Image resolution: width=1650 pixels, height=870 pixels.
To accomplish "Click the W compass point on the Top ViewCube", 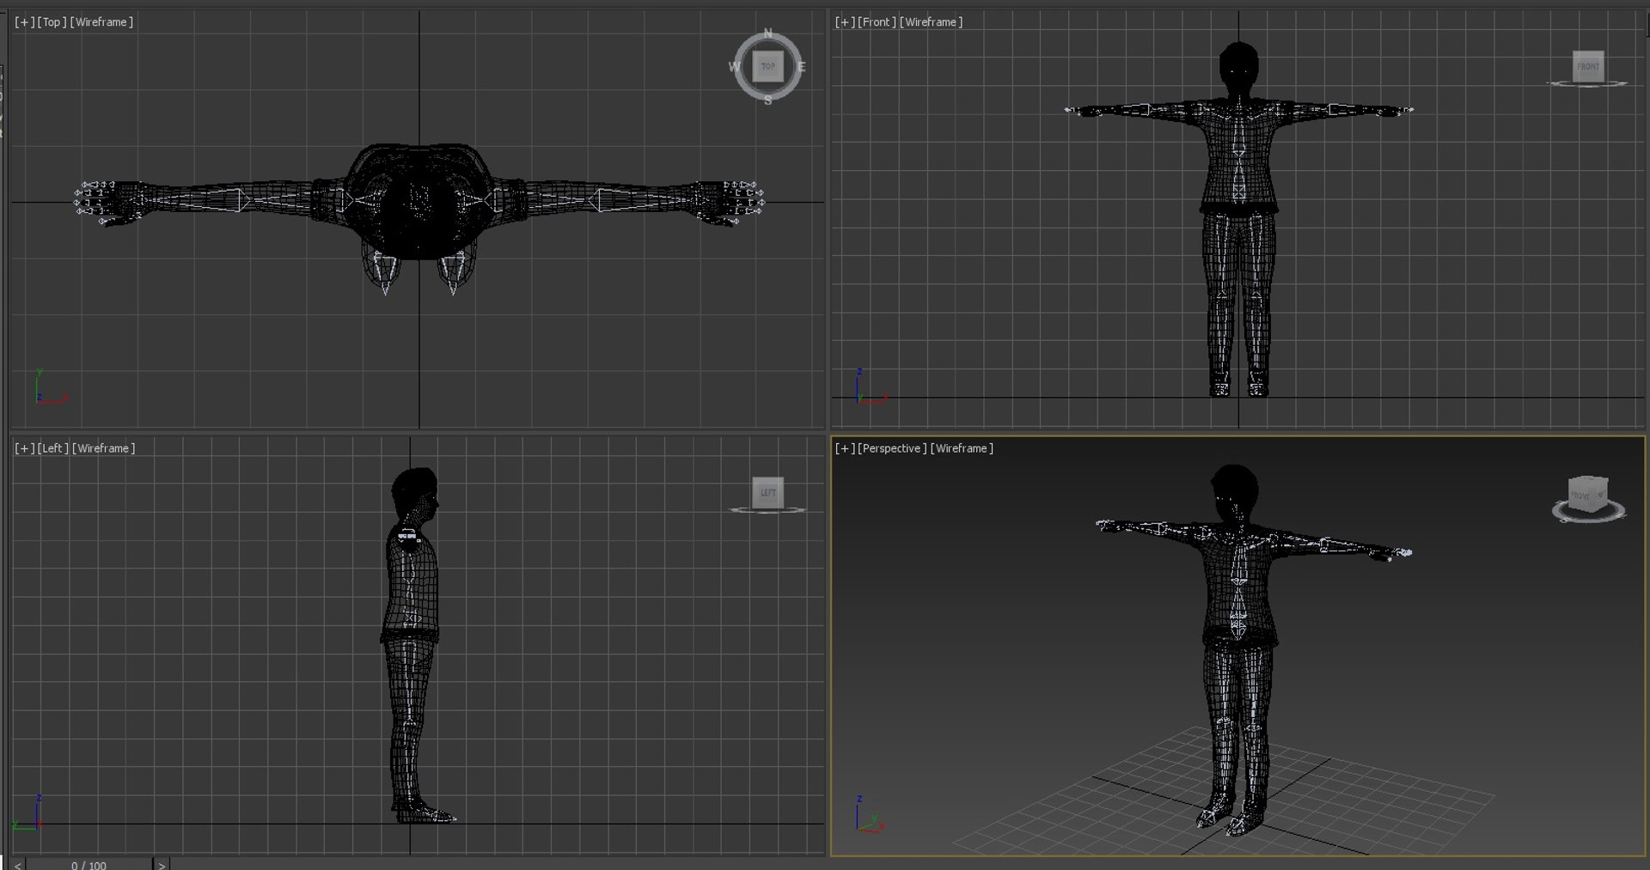I will 735,66.
